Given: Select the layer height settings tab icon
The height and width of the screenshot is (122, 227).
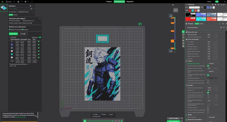Looking at the screenshot, I should (183, 32).
